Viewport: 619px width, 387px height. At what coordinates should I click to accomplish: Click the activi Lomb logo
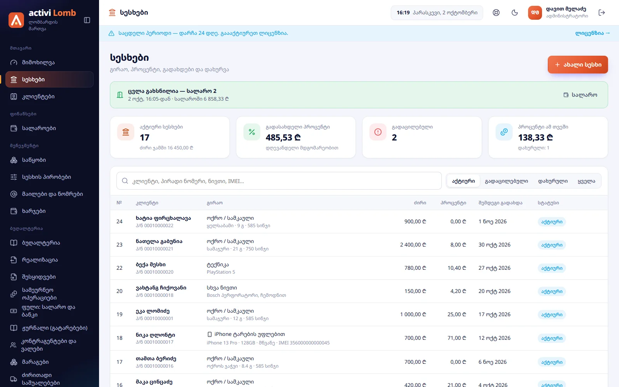point(43,20)
